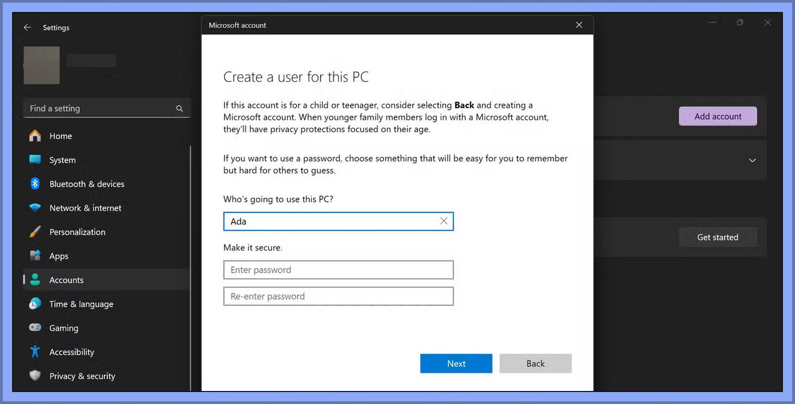Click the 'Microsoft account' dialog title
Image resolution: width=795 pixels, height=404 pixels.
coord(237,25)
